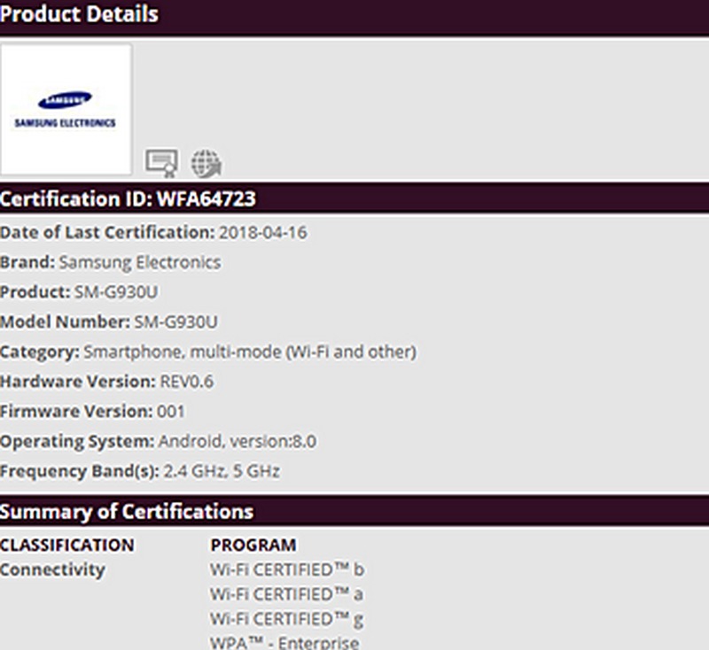This screenshot has width=709, height=650.
Task: Select the Product value SM-G930U
Action: pyautogui.click(x=116, y=292)
